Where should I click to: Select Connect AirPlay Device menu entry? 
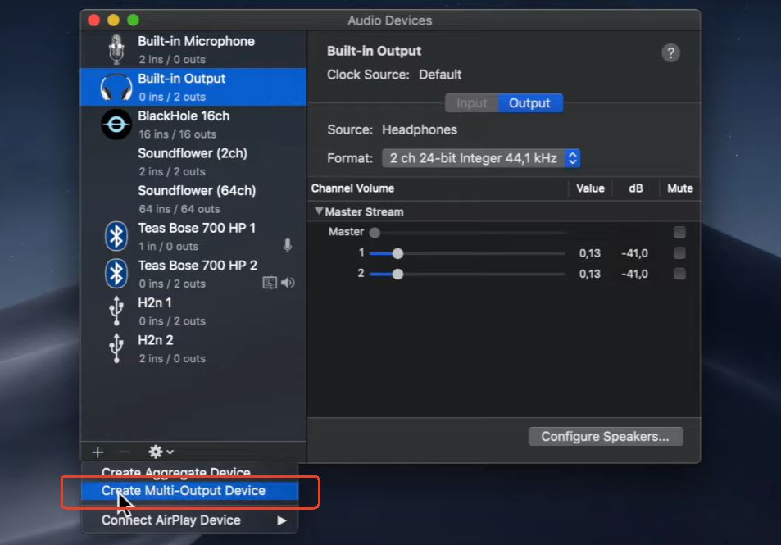click(190, 520)
